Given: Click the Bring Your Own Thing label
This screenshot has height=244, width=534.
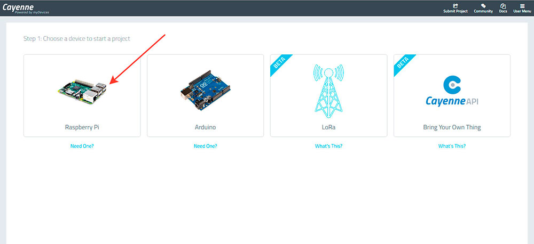Looking at the screenshot, I should click(x=452, y=127).
